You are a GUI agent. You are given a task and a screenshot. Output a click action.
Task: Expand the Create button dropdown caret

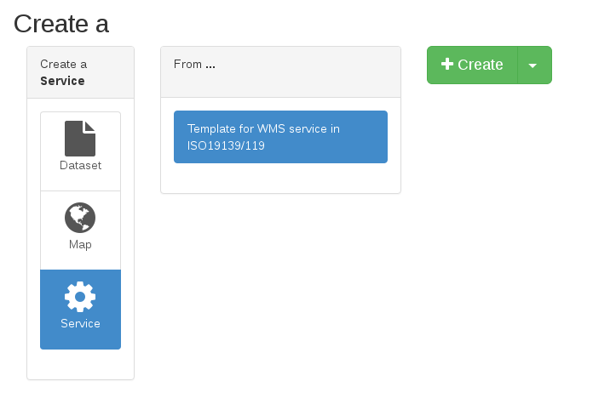(533, 65)
